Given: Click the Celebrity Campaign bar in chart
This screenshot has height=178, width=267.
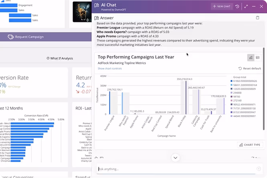Looking at the screenshot, I should coord(198,102).
